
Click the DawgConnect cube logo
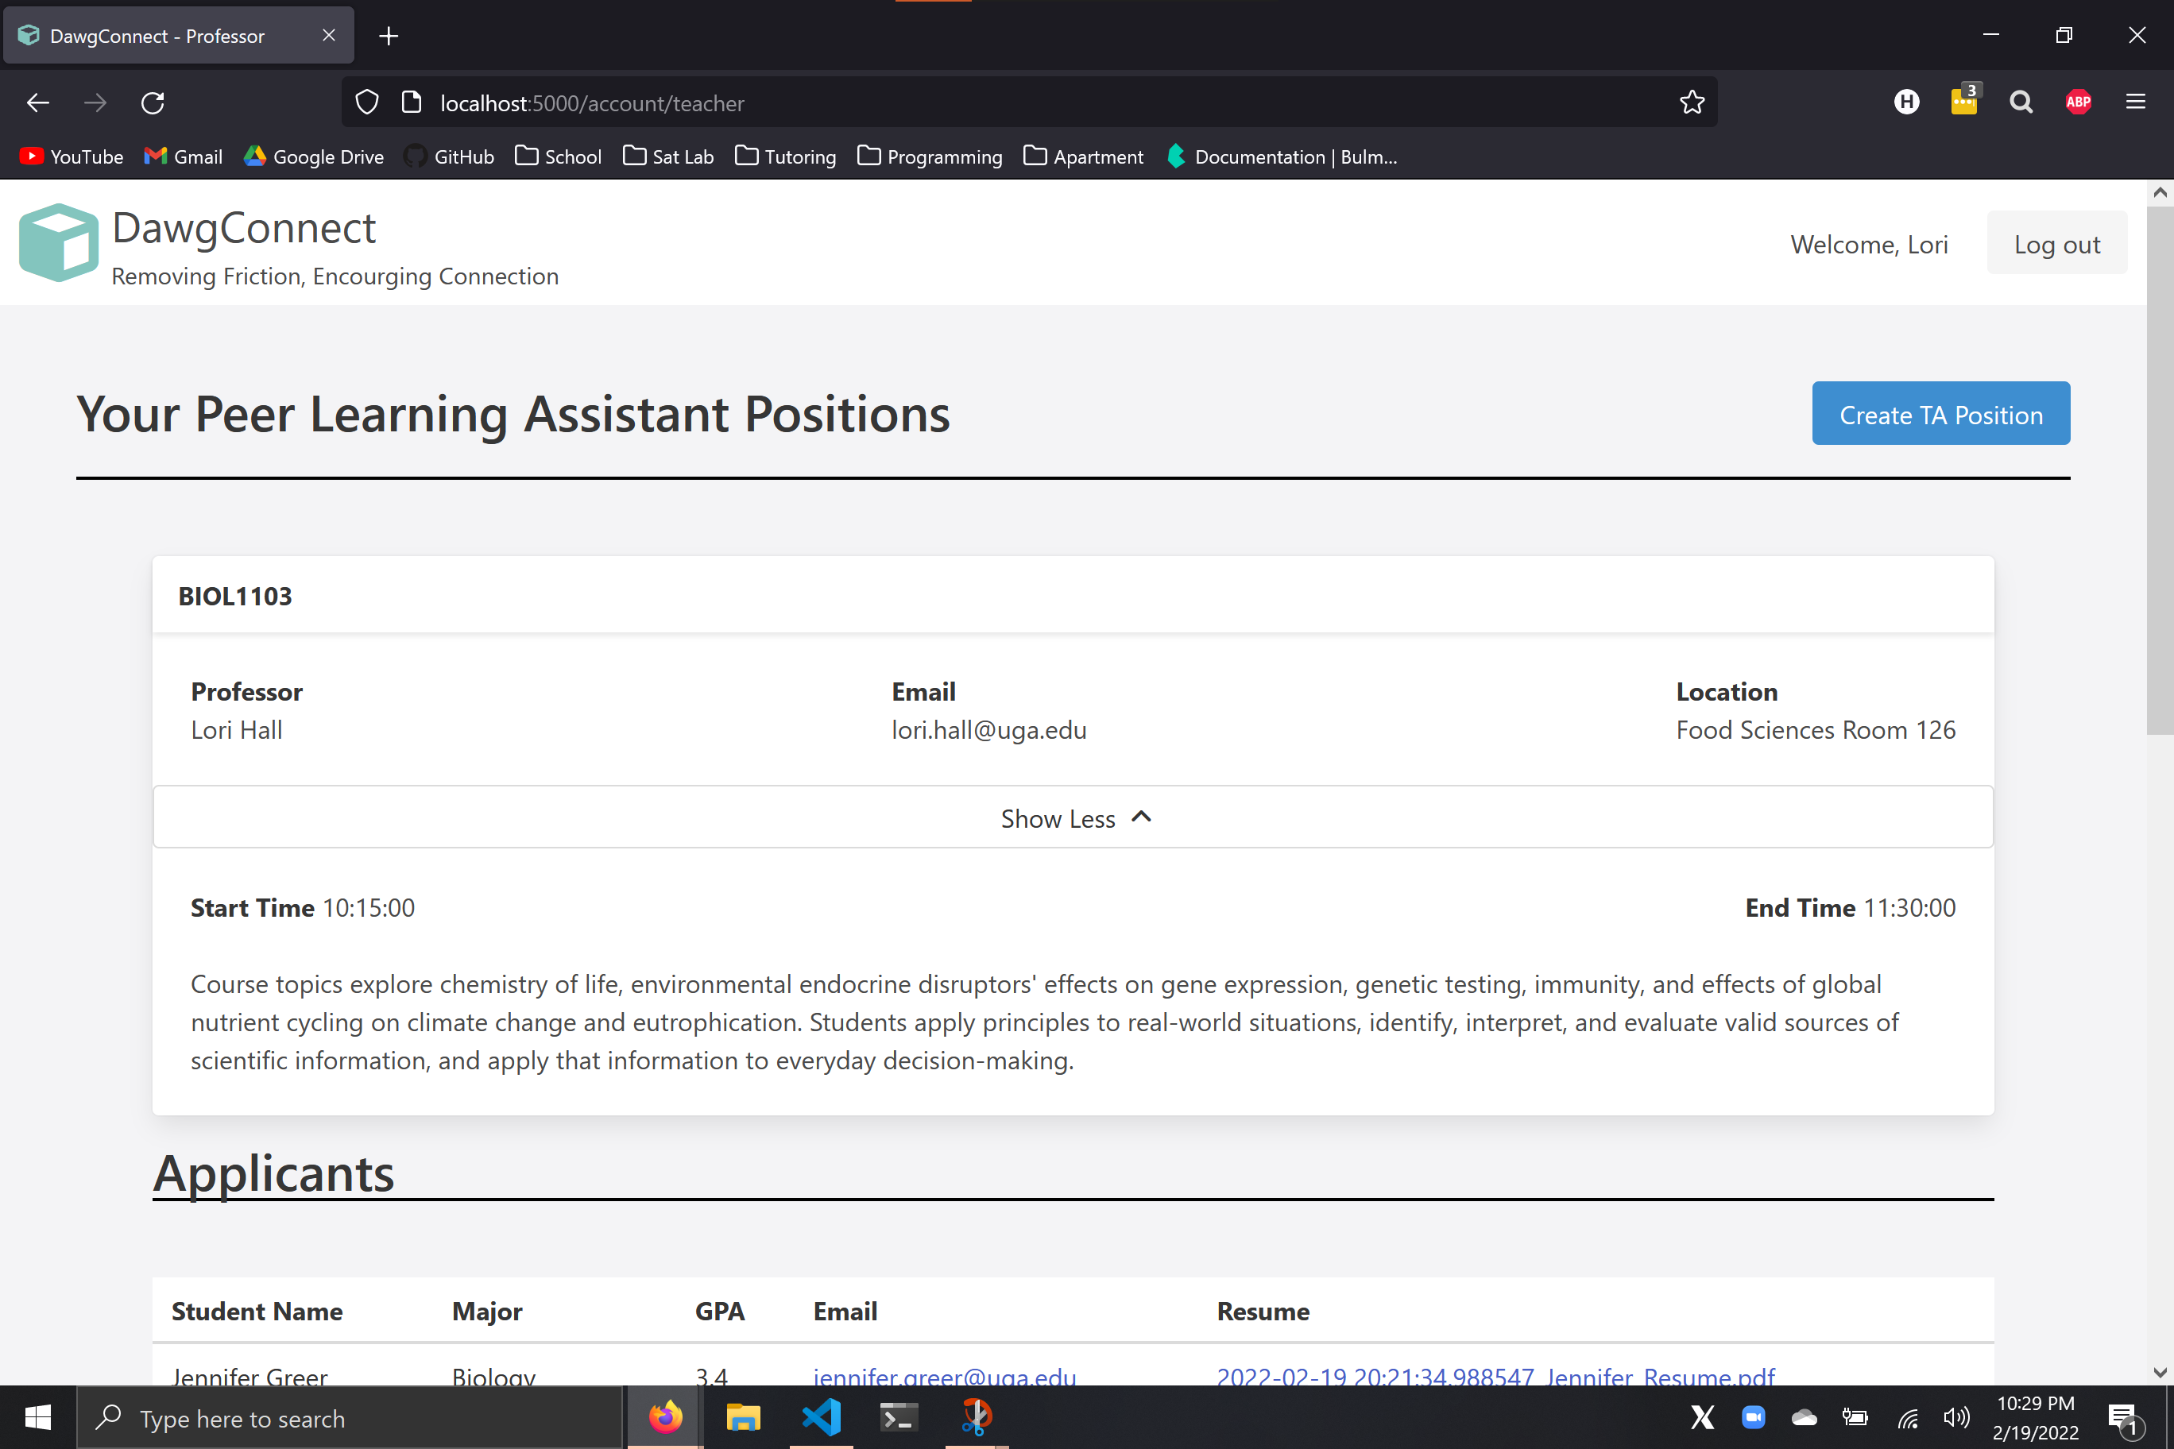click(58, 243)
